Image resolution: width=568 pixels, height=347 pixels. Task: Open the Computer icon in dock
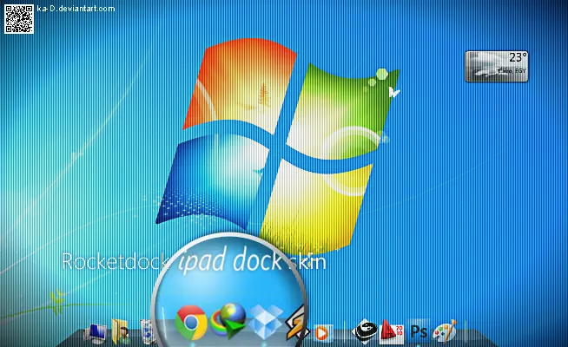click(x=96, y=333)
